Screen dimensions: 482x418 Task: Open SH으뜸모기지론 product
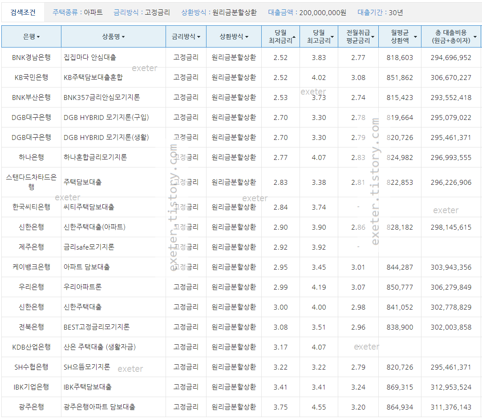click(x=87, y=367)
